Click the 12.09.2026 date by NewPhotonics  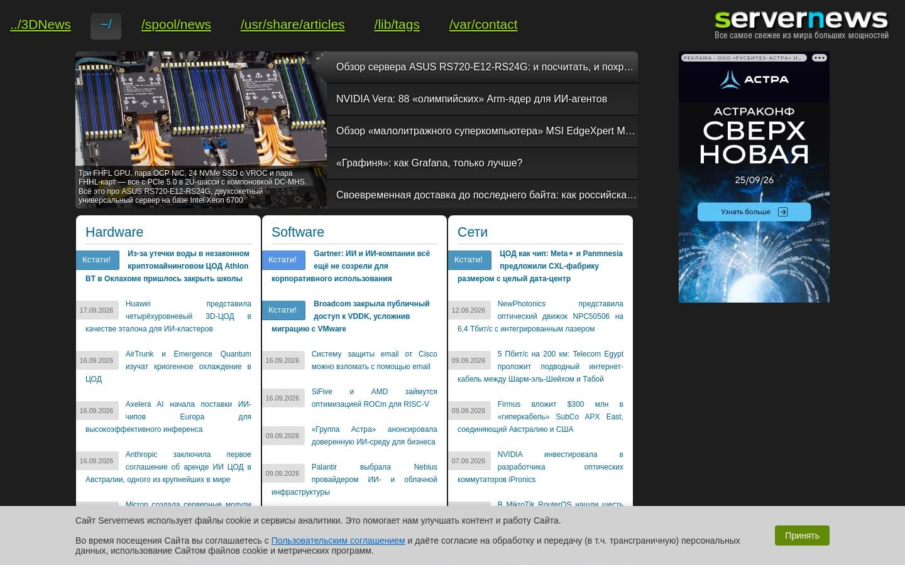pos(469,310)
